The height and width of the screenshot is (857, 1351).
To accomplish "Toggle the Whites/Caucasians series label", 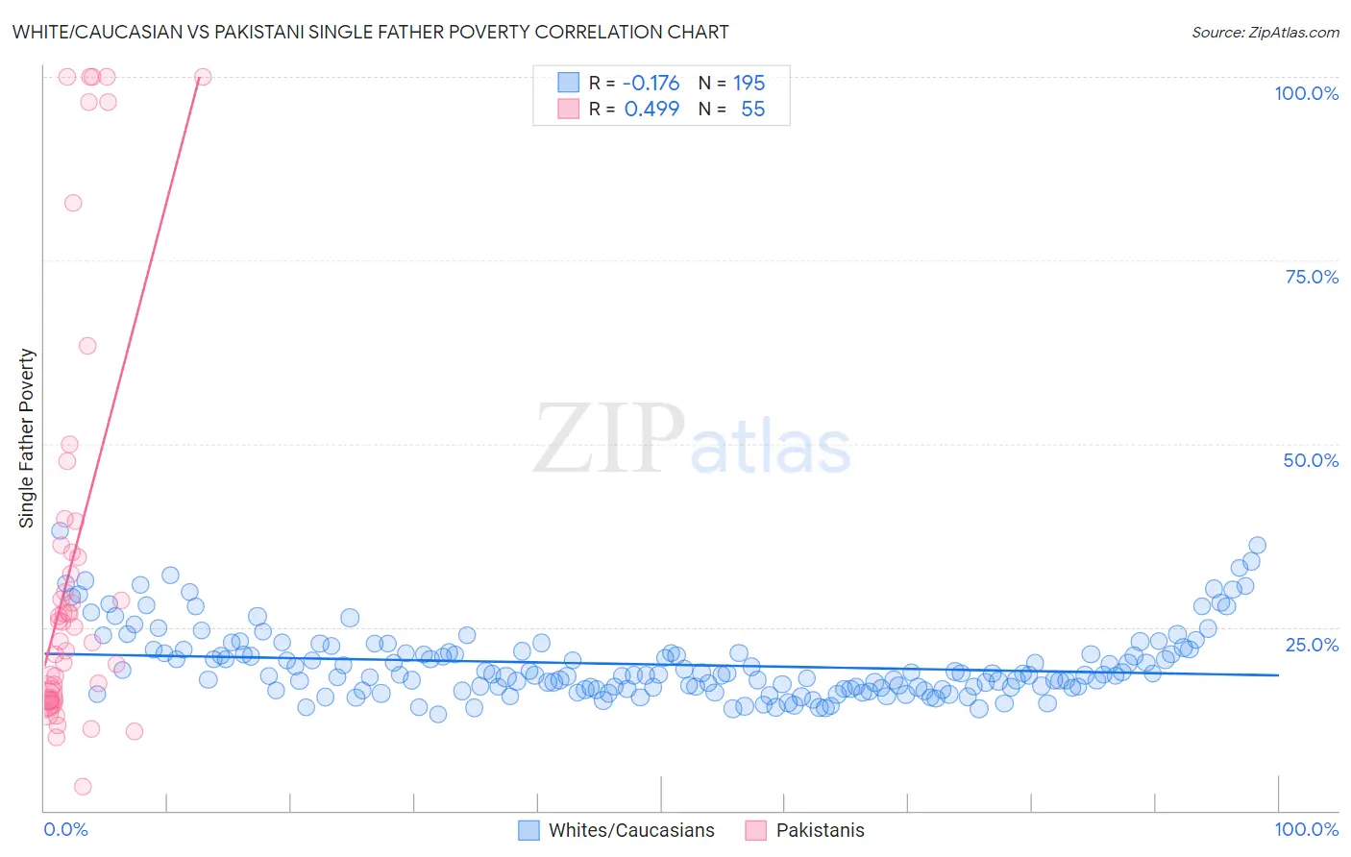I will (631, 830).
